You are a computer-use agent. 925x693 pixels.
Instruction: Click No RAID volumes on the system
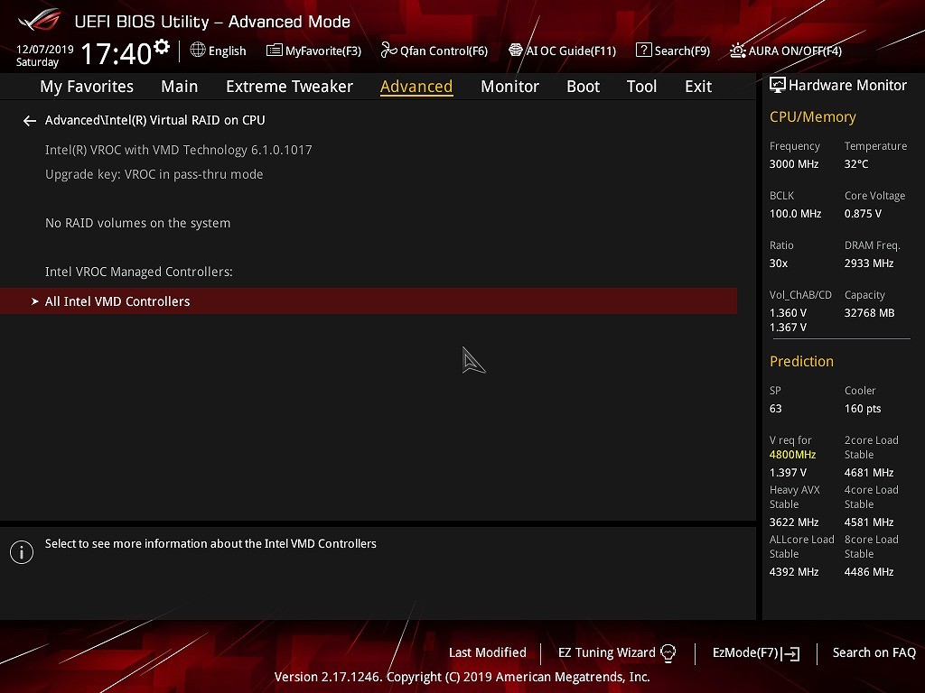point(137,224)
